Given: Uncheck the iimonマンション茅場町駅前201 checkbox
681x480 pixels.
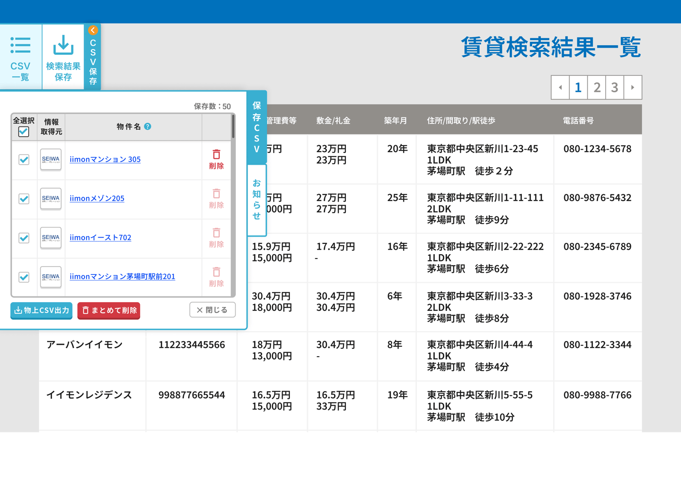Looking at the screenshot, I should click(x=24, y=277).
